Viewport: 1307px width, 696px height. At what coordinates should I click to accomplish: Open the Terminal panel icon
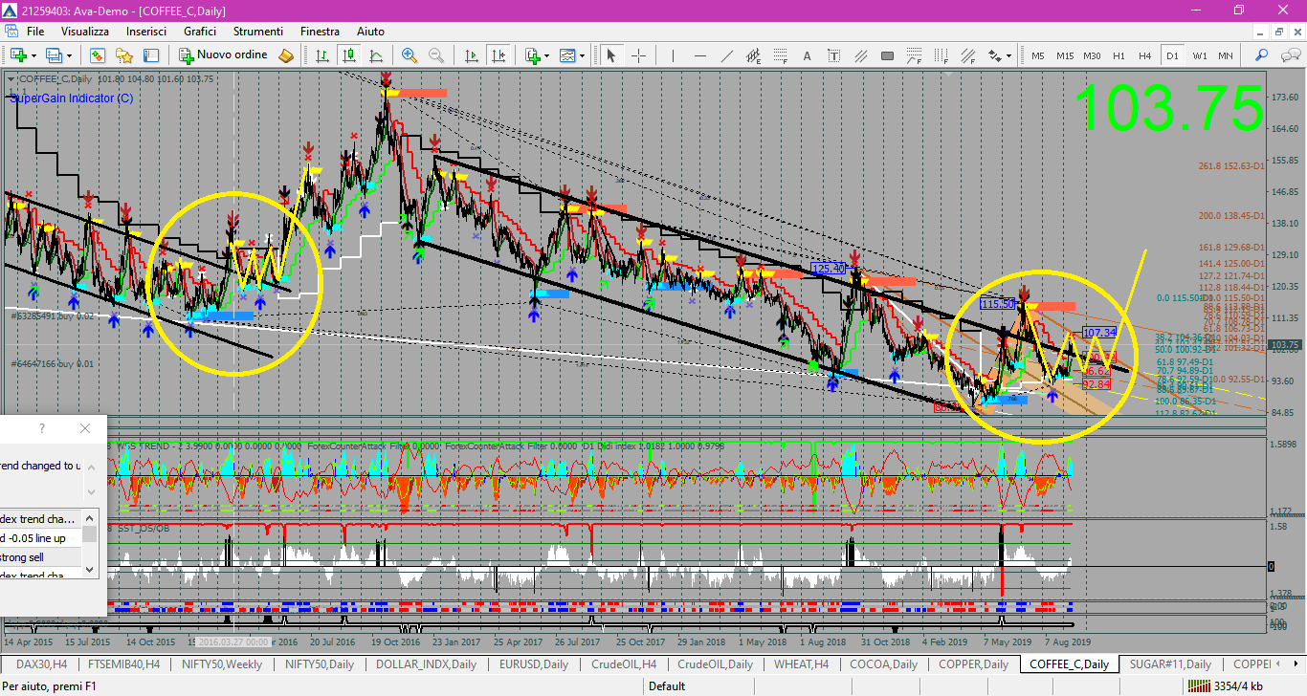coord(151,55)
